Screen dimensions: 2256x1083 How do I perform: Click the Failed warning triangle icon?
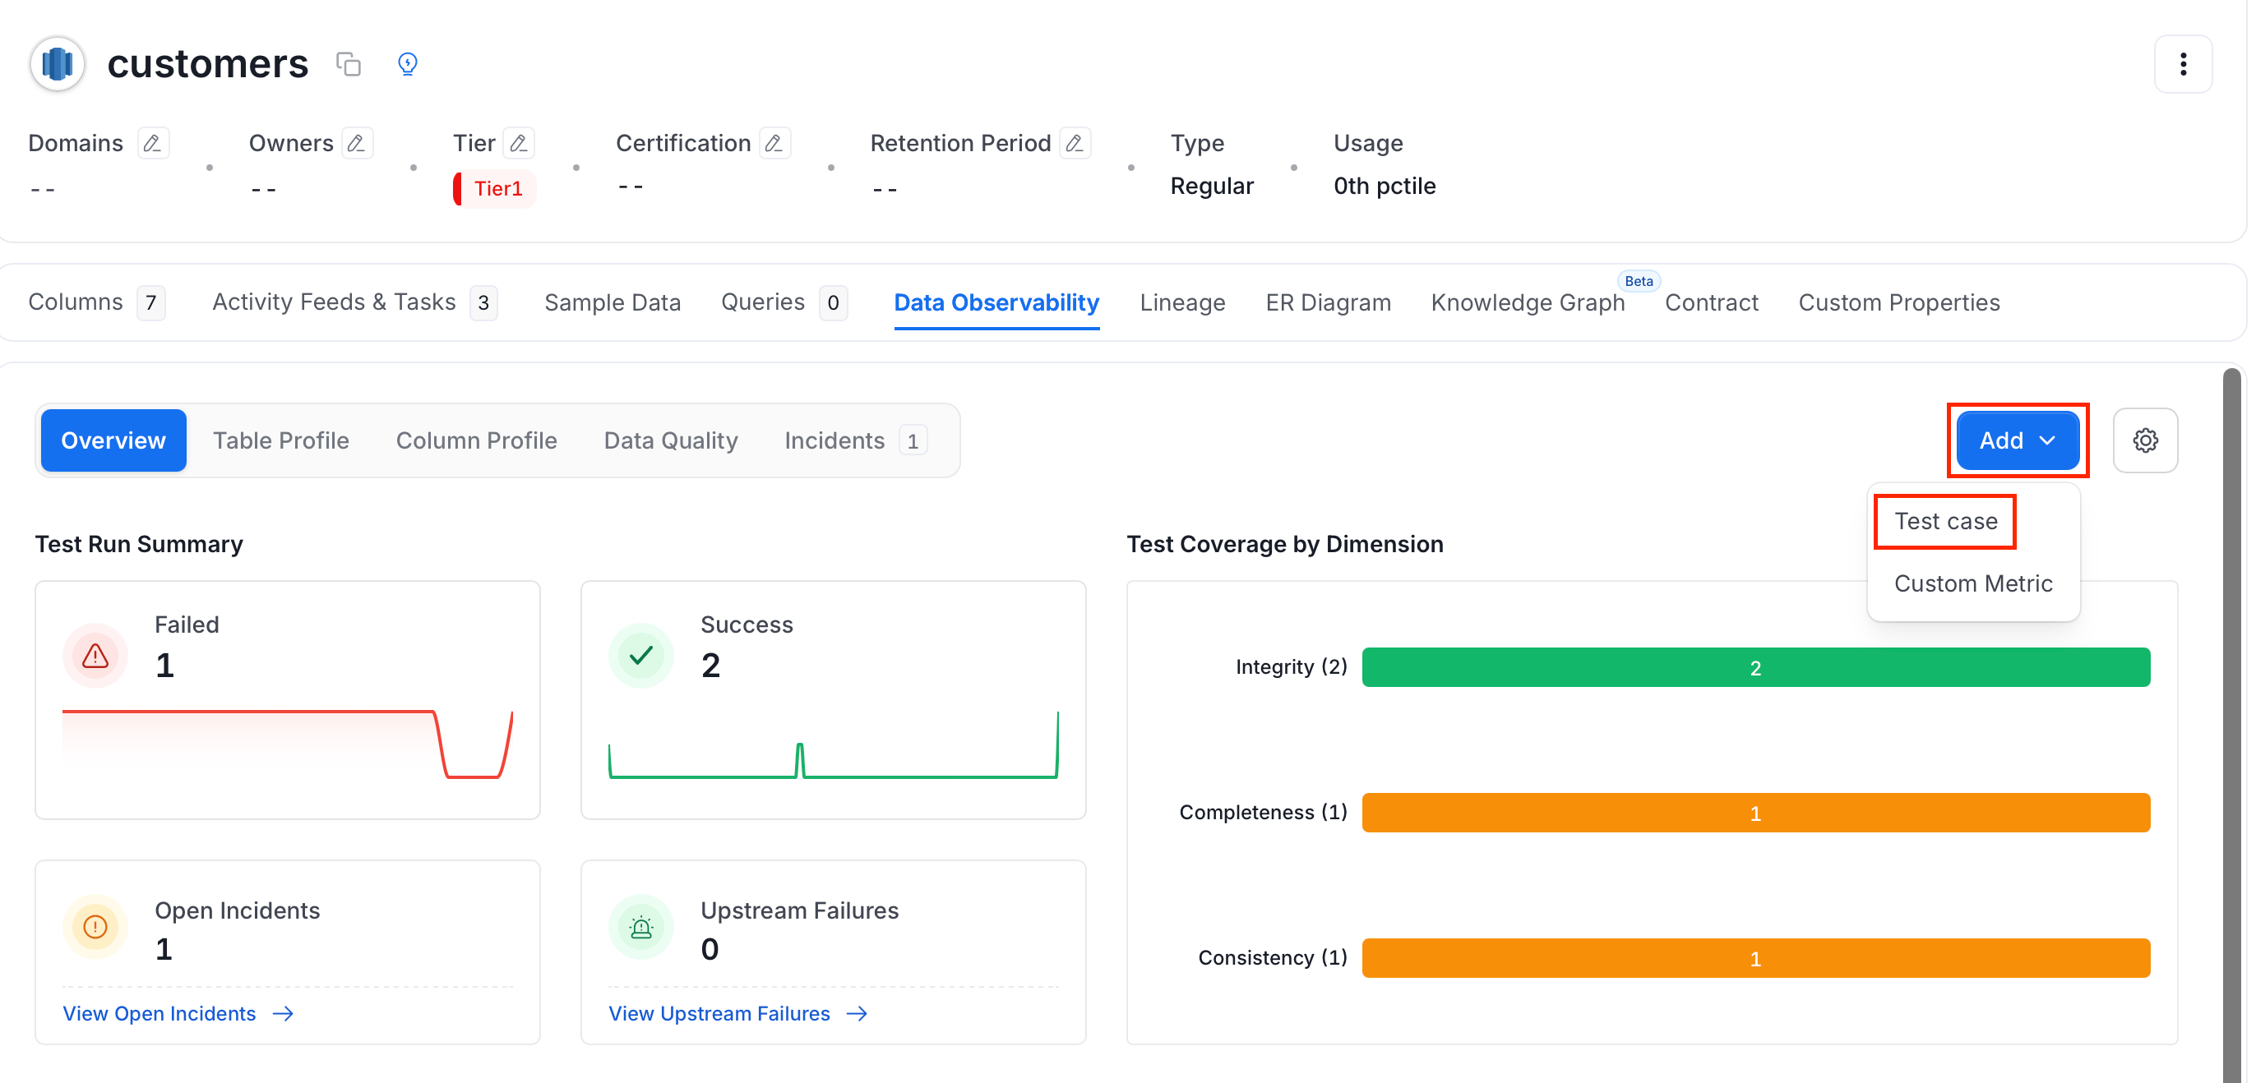95,655
